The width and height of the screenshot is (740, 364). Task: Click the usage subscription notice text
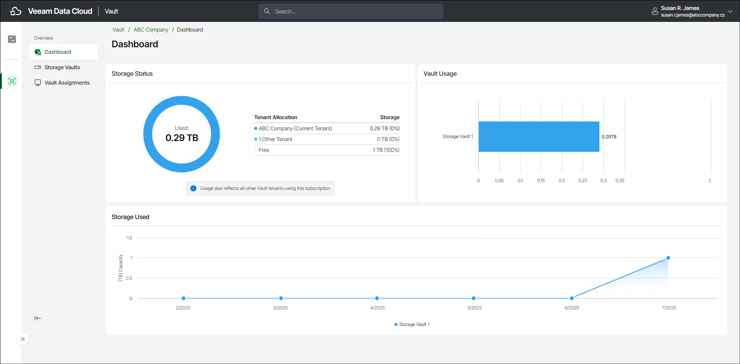tap(265, 188)
